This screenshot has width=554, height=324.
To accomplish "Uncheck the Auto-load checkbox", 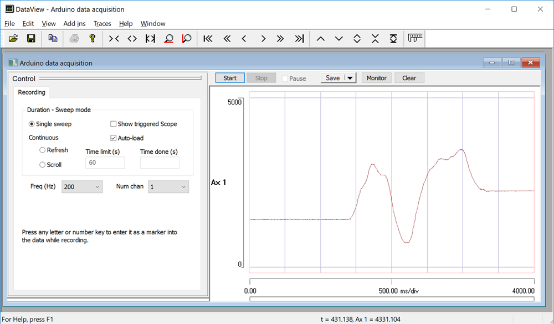I will (114, 138).
